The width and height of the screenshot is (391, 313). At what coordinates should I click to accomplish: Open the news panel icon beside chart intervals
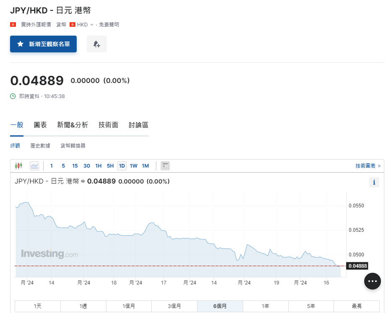click(165, 166)
